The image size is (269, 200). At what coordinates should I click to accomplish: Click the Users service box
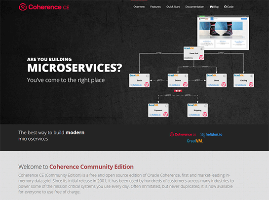click(216, 80)
